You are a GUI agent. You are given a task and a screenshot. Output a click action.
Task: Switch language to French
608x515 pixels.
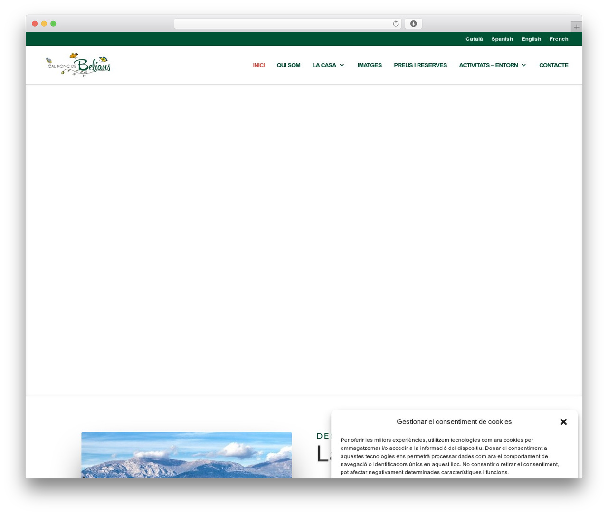559,39
